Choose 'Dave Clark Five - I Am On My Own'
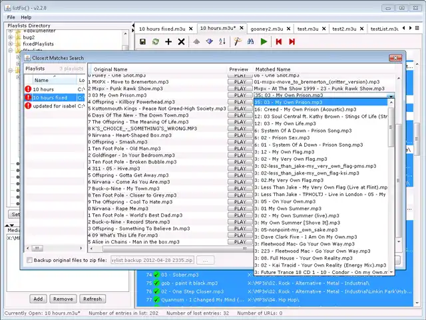Viewport: 426px width, 320px height. [321, 237]
